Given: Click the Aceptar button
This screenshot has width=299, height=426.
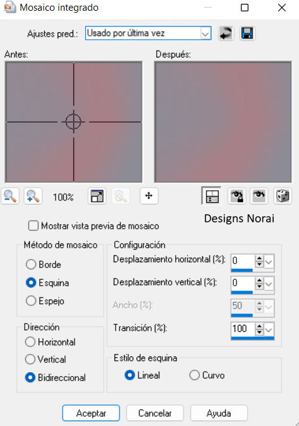Looking at the screenshot, I should point(91,413).
